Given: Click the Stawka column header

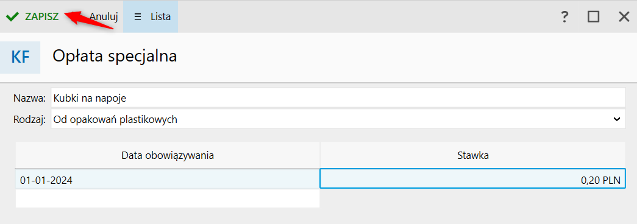Looking at the screenshot, I should (x=473, y=155).
